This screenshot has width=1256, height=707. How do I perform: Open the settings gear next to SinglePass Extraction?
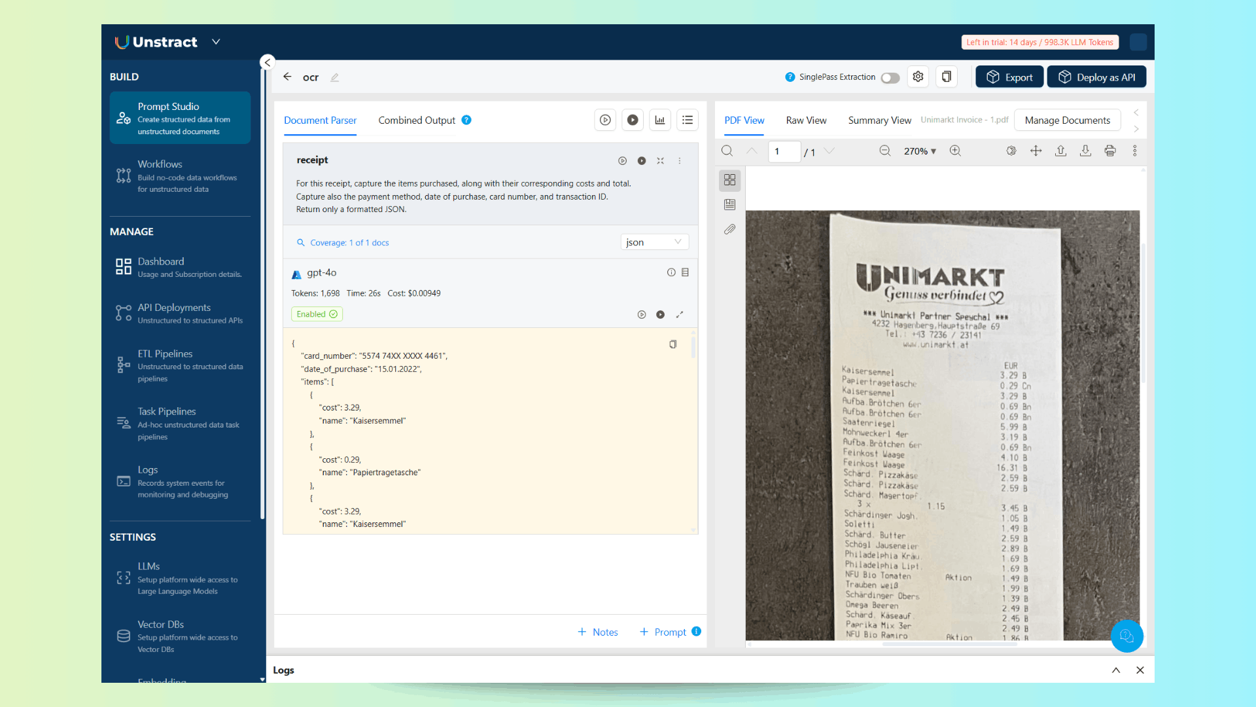[918, 77]
